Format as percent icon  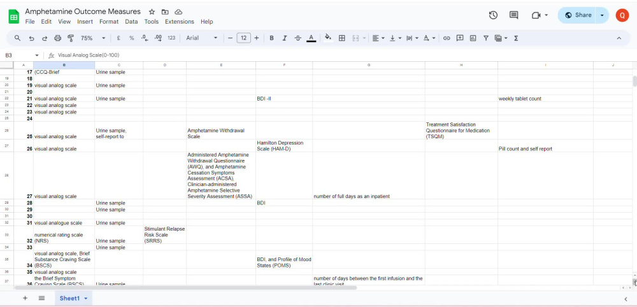(132, 38)
